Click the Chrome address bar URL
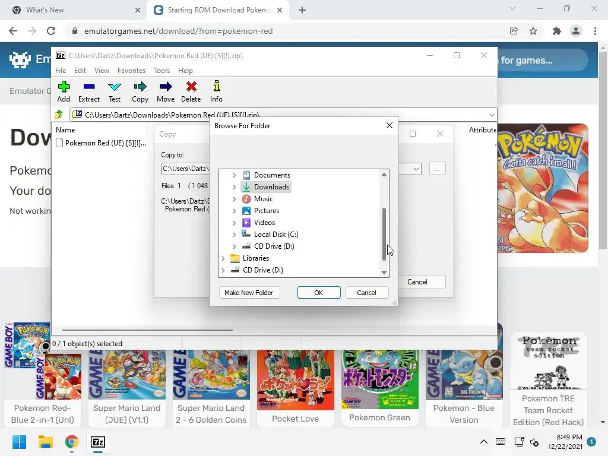Viewport: 608px width, 456px height. coord(178,31)
